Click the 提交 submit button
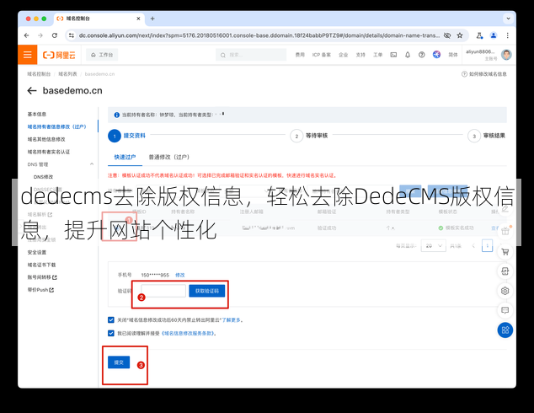Viewport: 534px width, 413px height. (x=119, y=362)
